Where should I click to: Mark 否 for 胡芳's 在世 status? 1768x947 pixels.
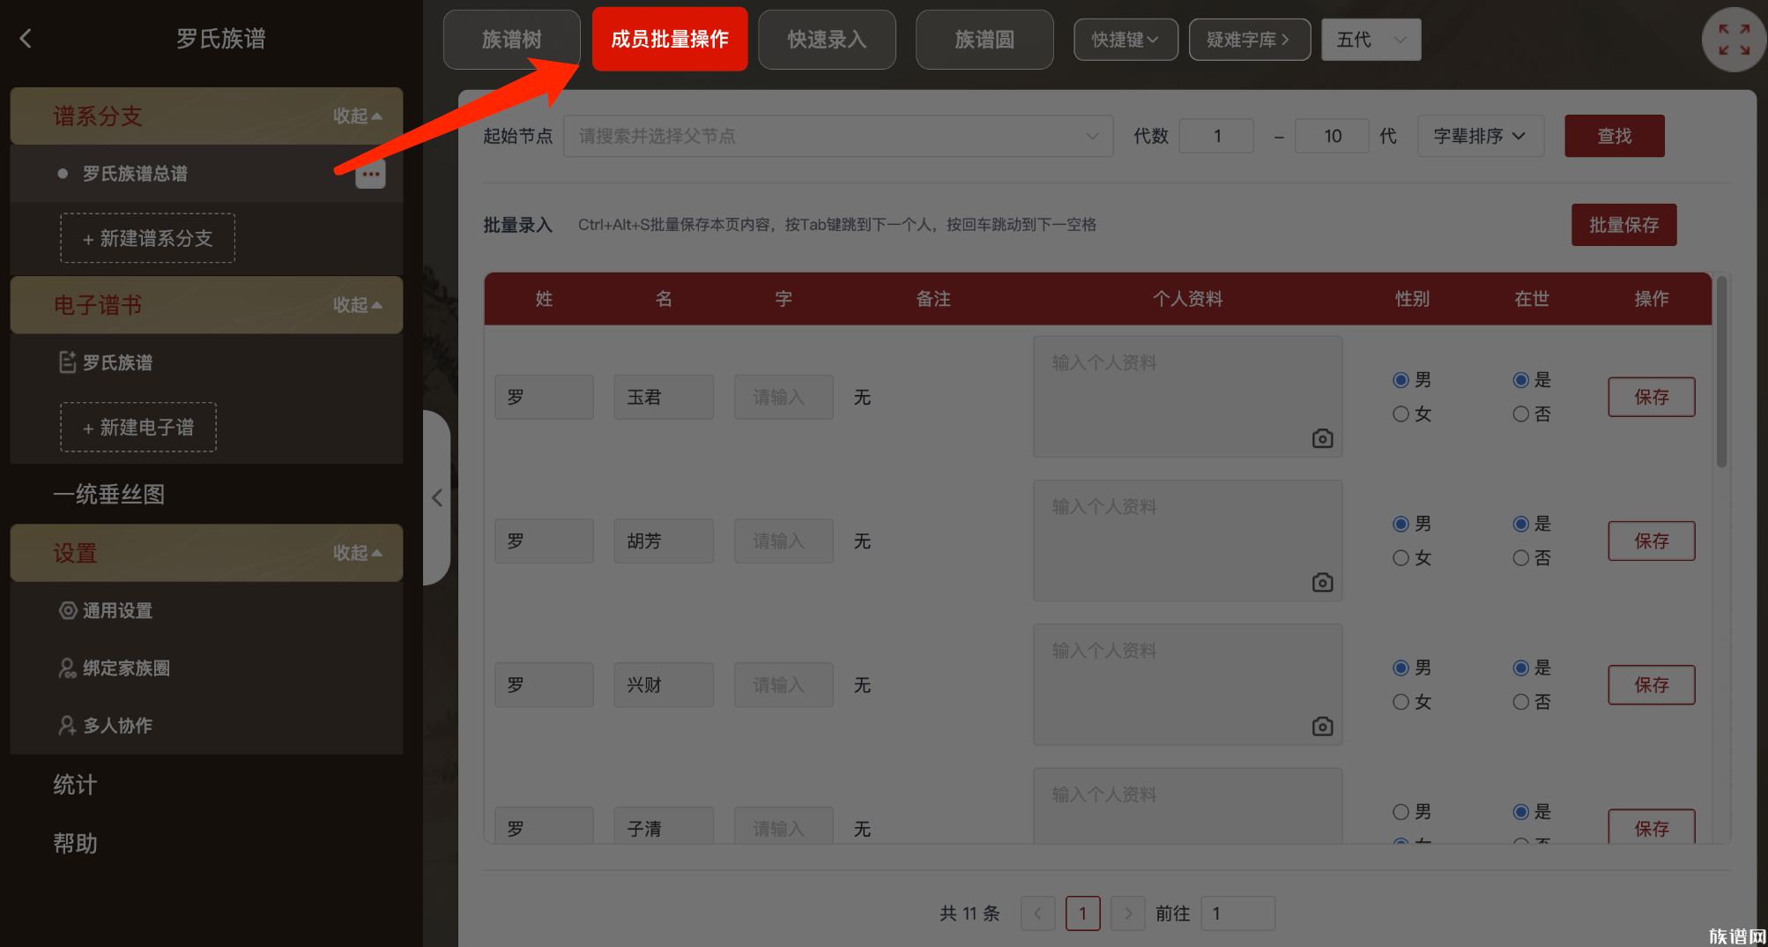[x=1520, y=557]
